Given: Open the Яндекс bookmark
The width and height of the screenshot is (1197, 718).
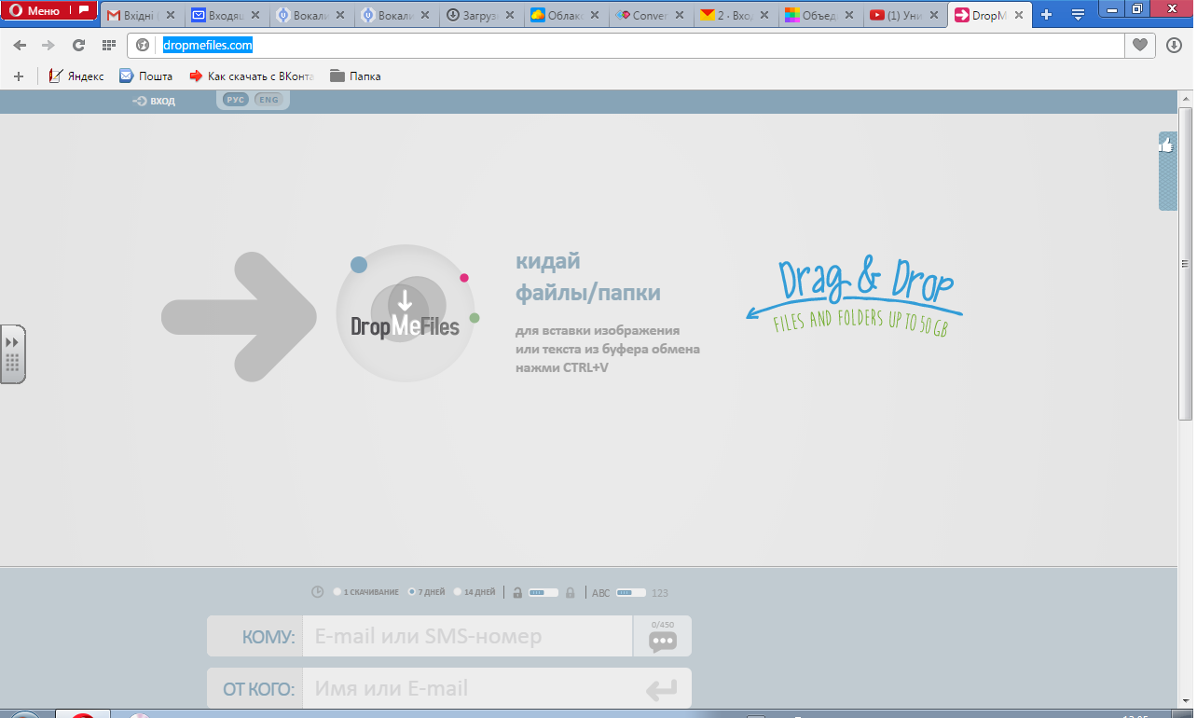Looking at the screenshot, I should click(76, 76).
